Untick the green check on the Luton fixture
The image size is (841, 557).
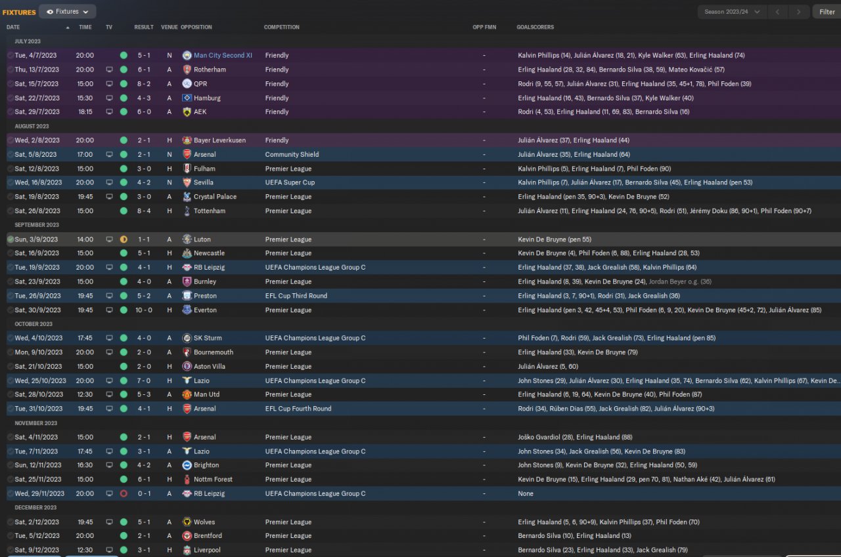tap(11, 239)
